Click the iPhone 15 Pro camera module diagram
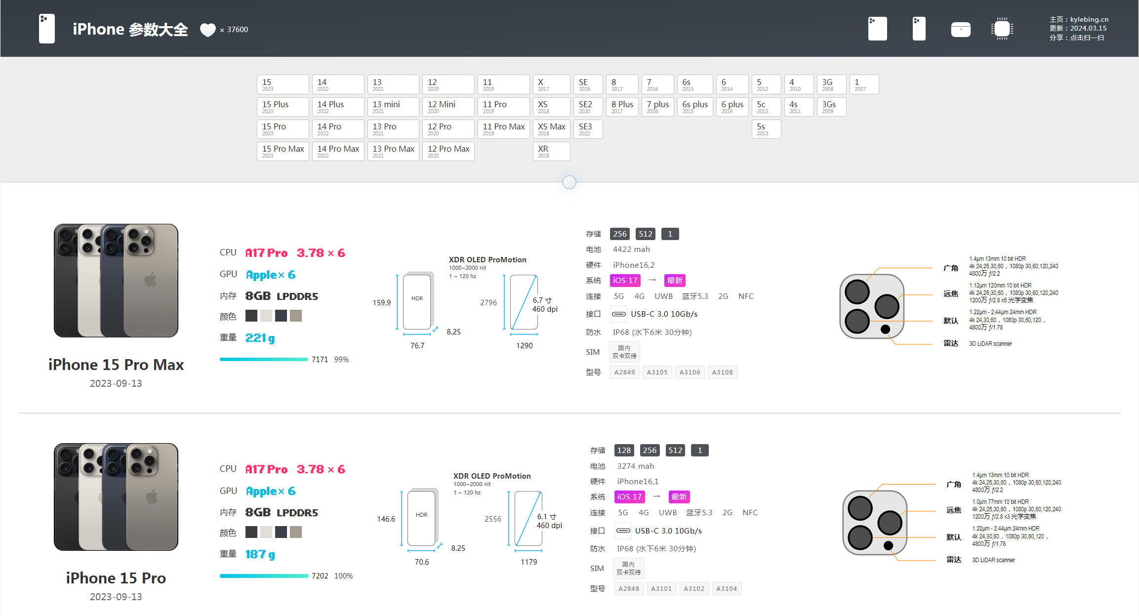Viewport: 1139px width, 616px height. click(x=875, y=523)
